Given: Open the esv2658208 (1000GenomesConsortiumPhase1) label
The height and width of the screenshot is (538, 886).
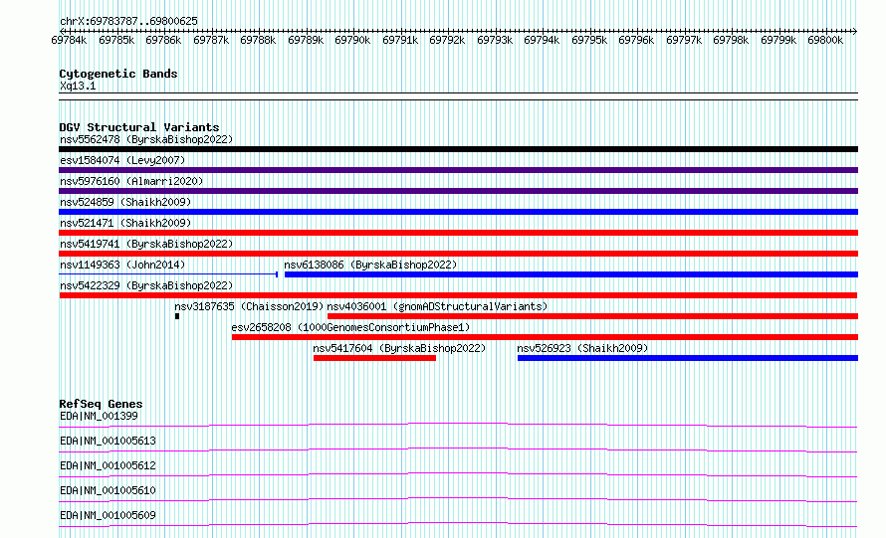Looking at the screenshot, I should [350, 327].
